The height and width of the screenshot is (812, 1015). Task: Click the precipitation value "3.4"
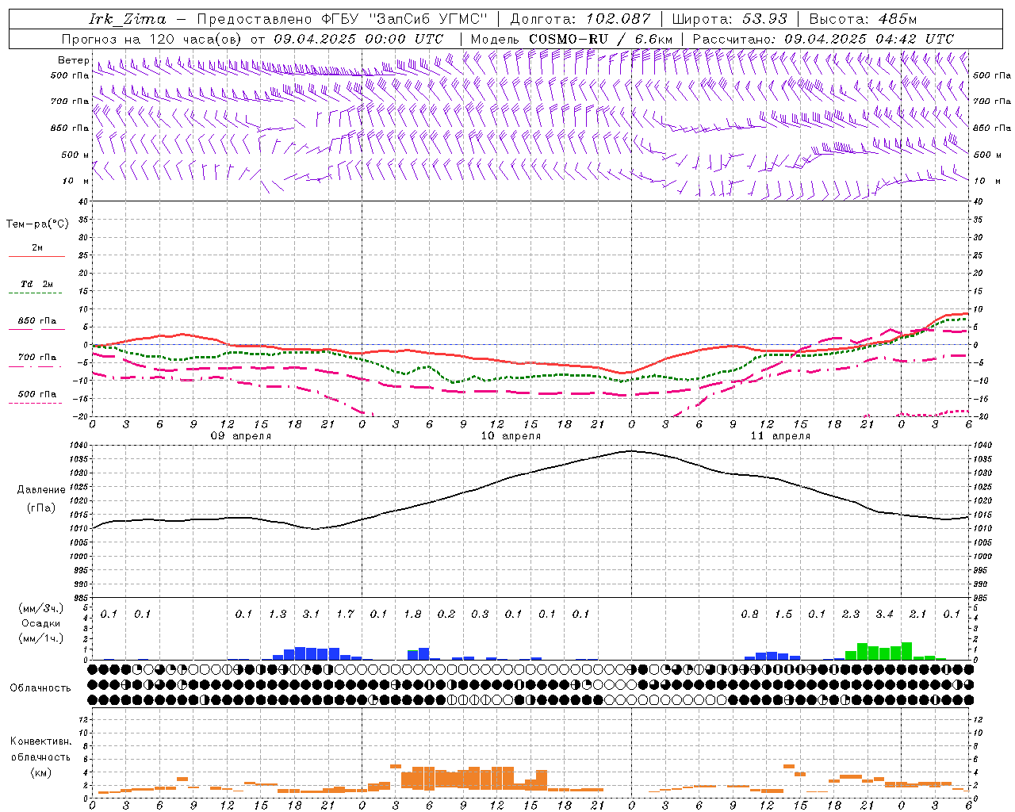point(884,615)
